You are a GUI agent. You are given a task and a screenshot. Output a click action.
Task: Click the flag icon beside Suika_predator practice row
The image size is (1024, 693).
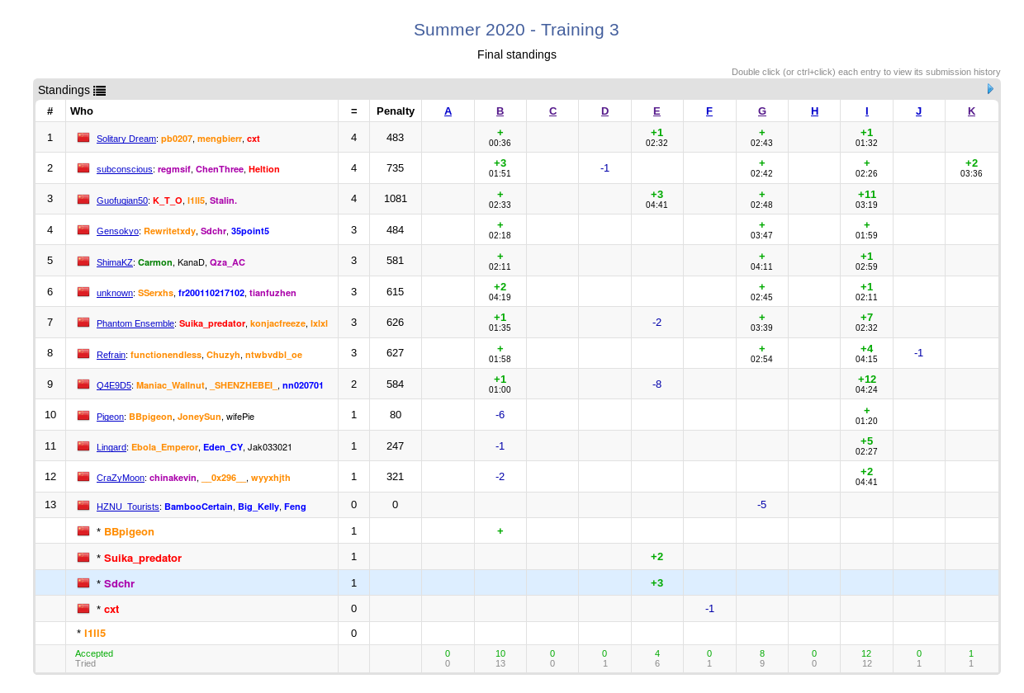click(x=83, y=558)
